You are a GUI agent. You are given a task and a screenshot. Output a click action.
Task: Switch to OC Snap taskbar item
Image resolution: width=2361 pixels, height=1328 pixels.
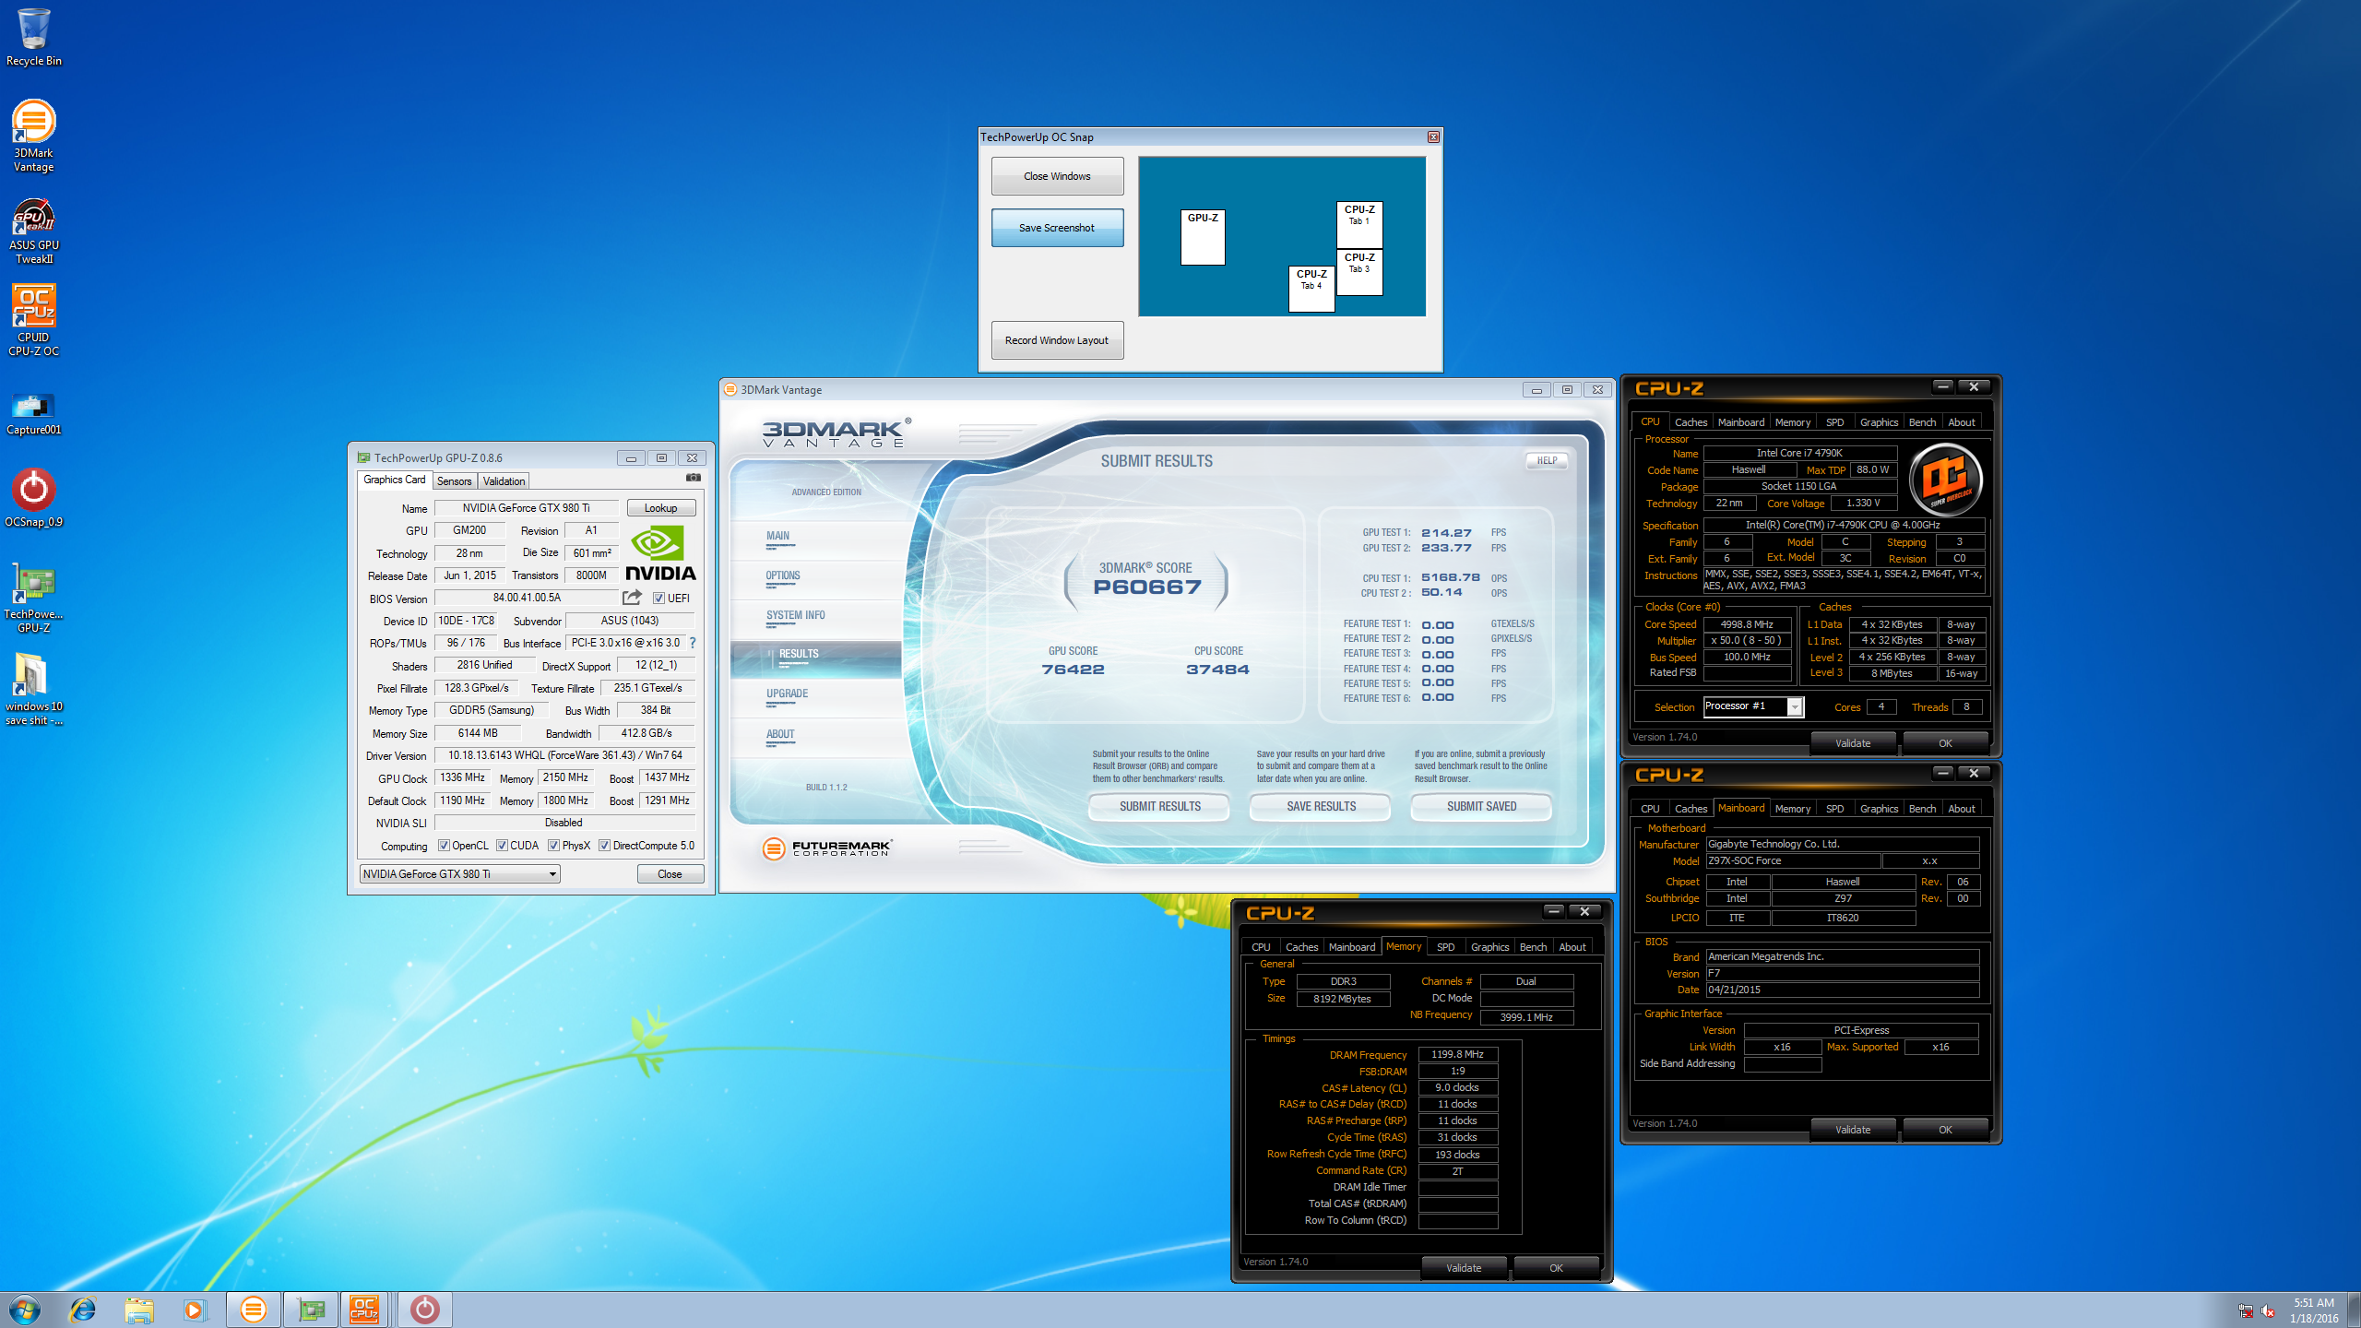(x=425, y=1310)
